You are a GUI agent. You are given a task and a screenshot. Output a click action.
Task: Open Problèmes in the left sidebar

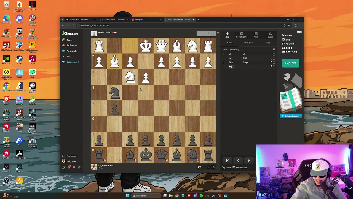72,45
